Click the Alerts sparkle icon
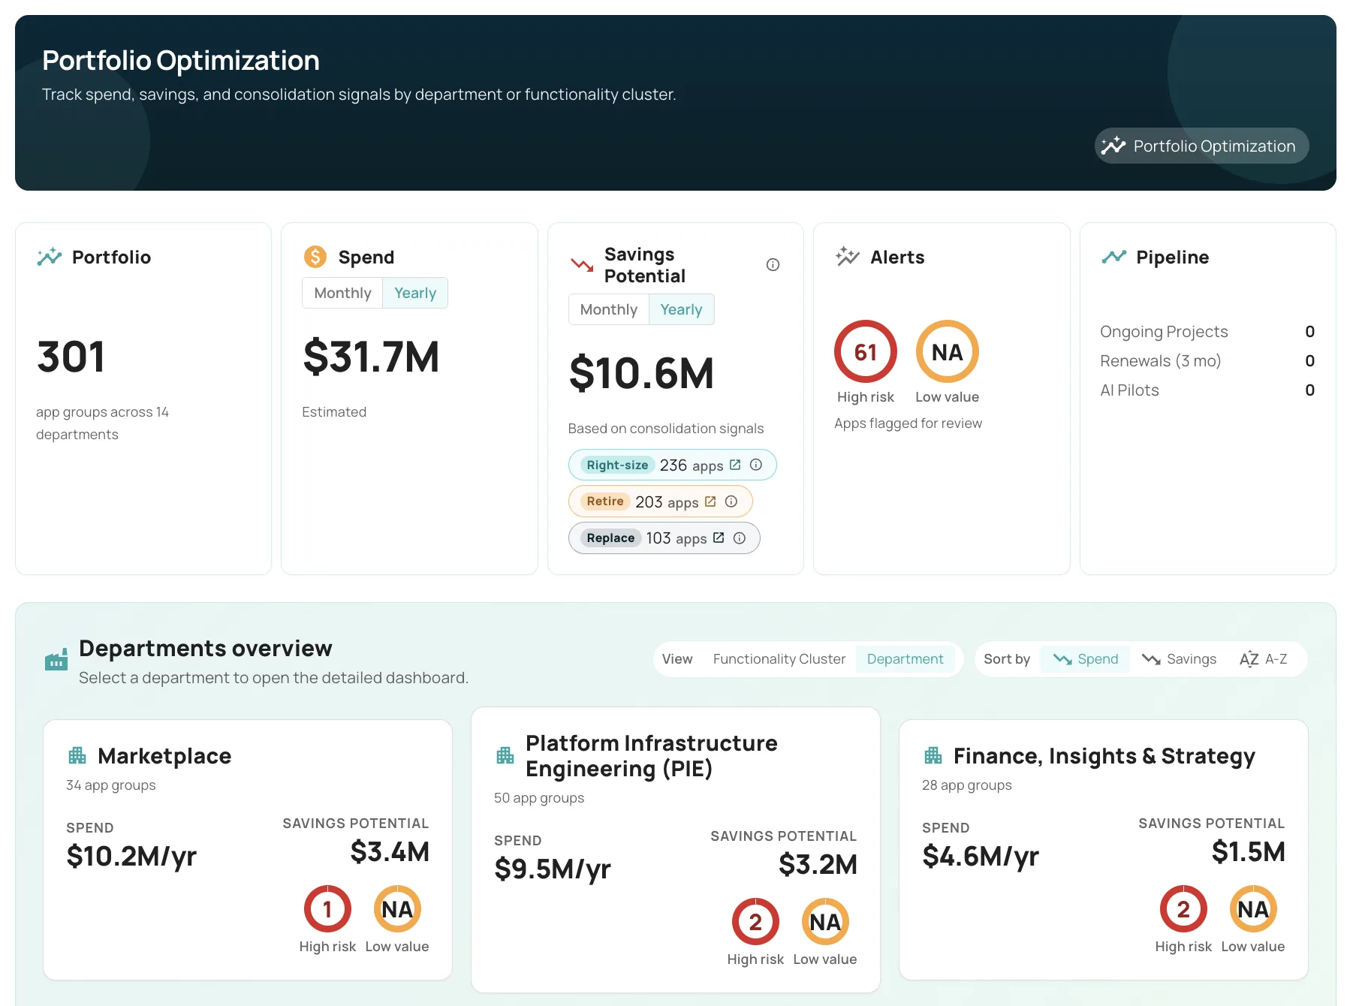The height and width of the screenshot is (1006, 1353). pyautogui.click(x=848, y=257)
